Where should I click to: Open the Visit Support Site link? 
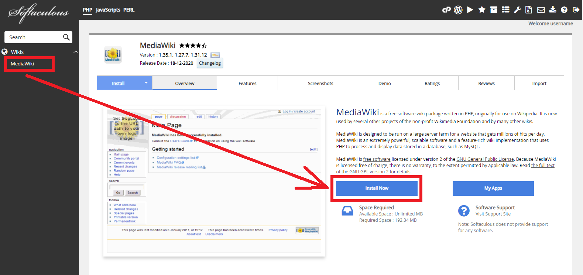pos(493,214)
